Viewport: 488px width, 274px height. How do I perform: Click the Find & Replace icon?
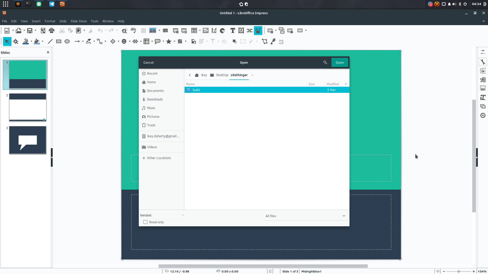coord(124,31)
